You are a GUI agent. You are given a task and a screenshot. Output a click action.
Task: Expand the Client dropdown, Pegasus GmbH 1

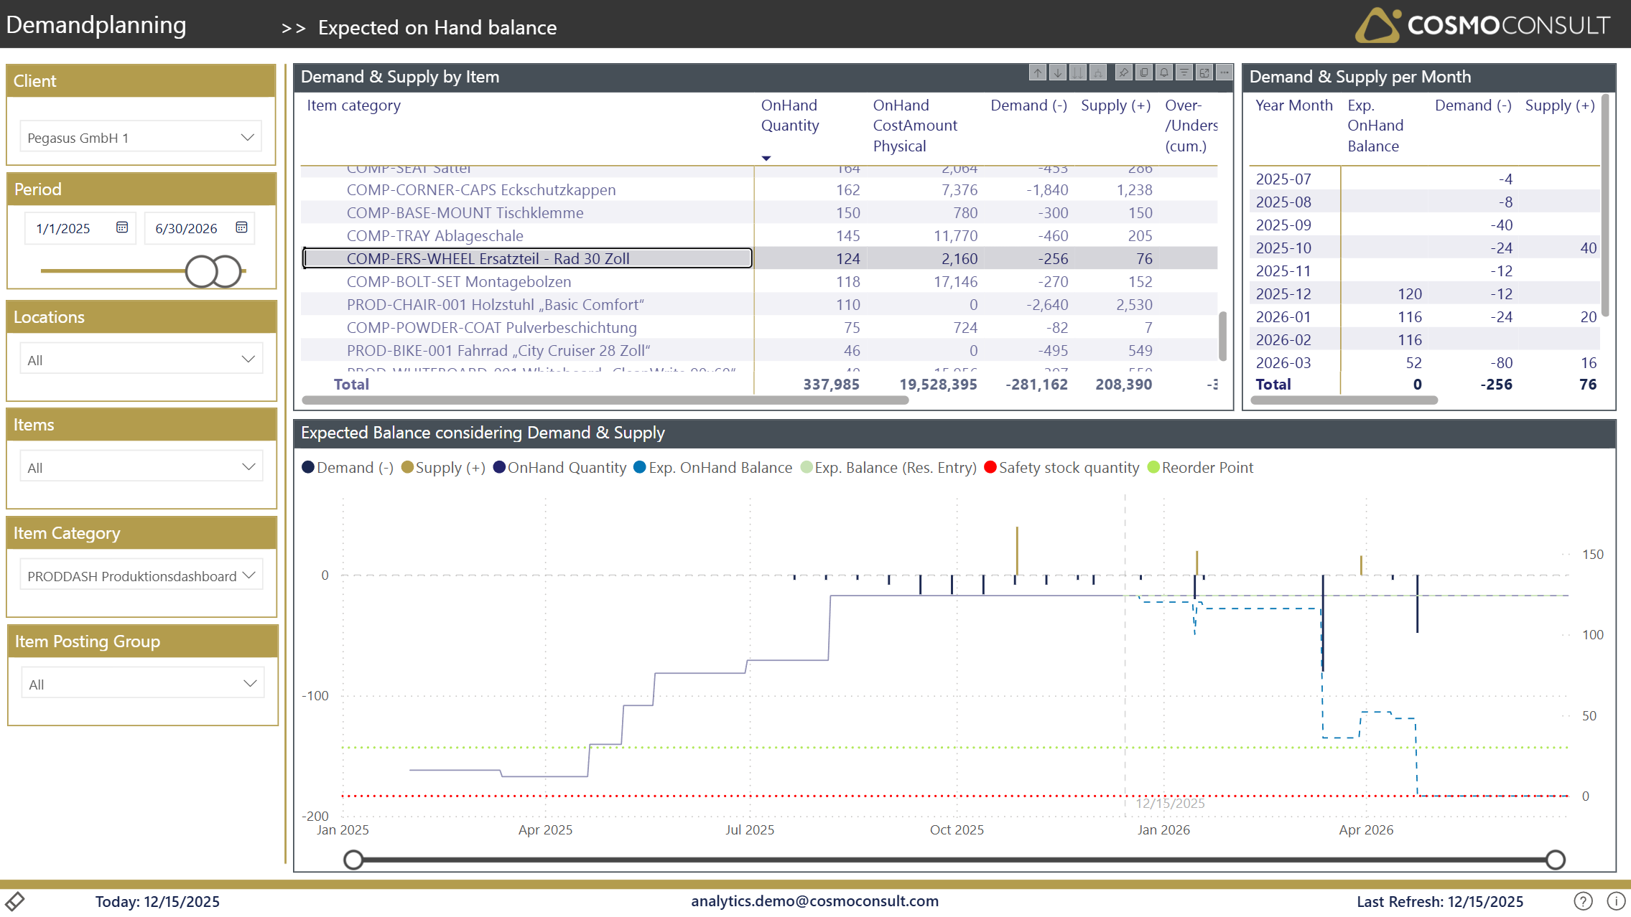pos(141,137)
